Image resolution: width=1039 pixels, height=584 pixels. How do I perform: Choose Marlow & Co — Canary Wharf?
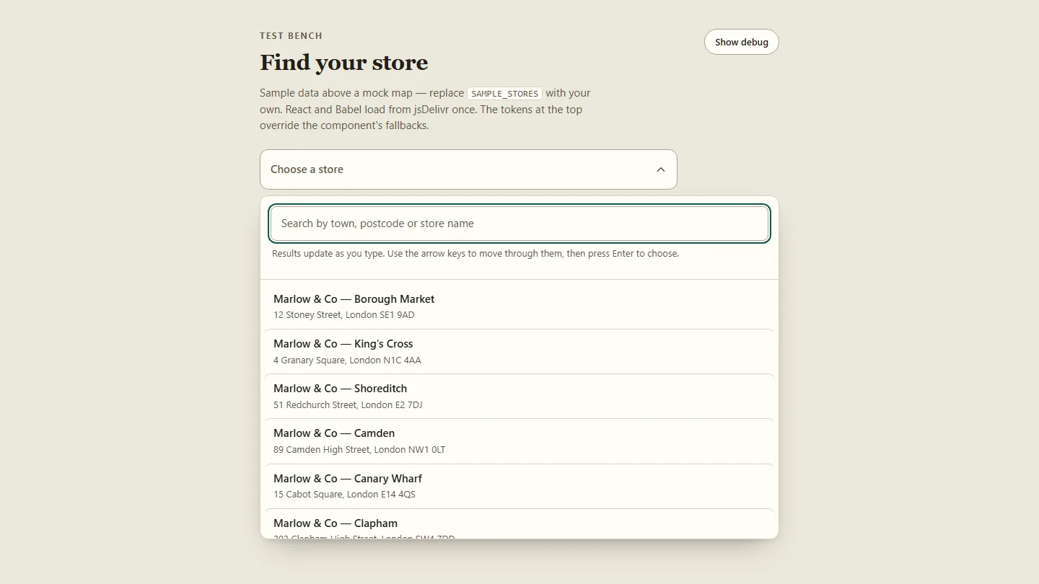(x=519, y=486)
